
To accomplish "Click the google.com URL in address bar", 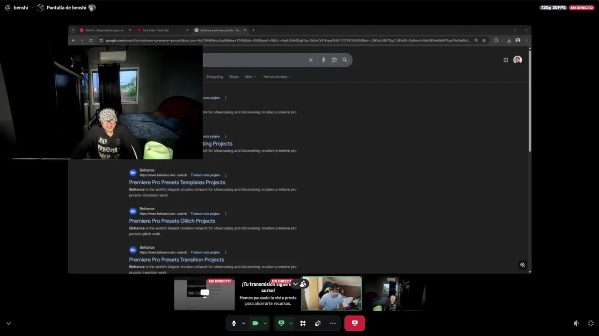I will click(x=288, y=40).
